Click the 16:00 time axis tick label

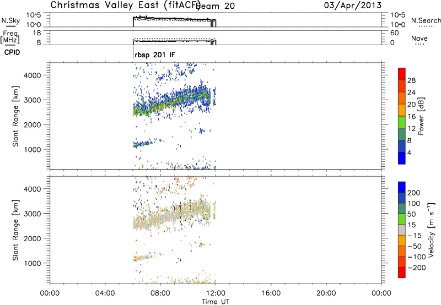click(271, 293)
